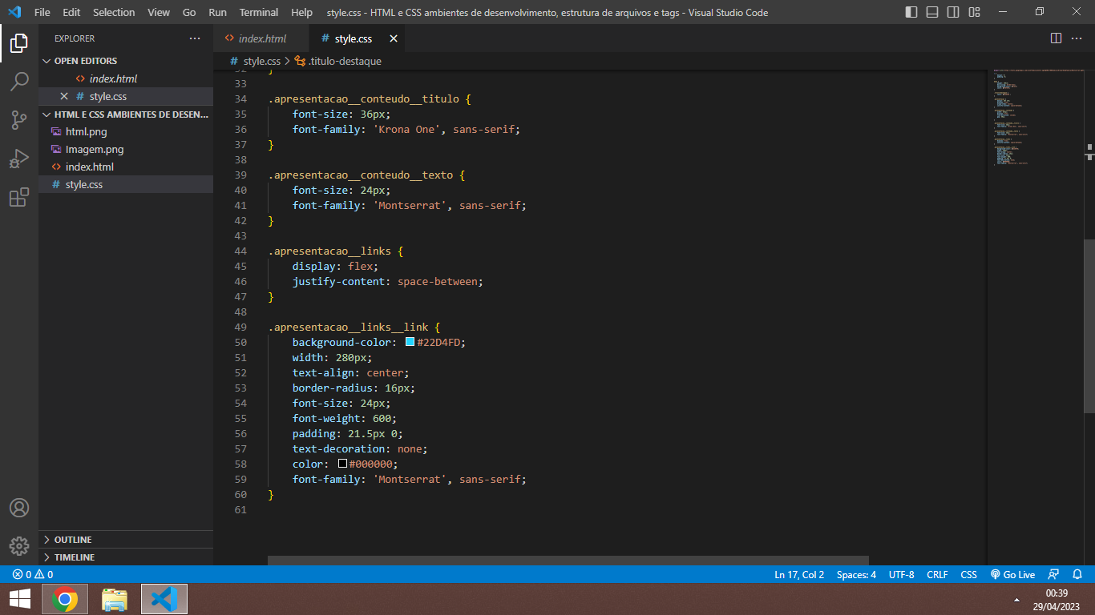Collapse the HTML e CSS project folder section
The width and height of the screenshot is (1095, 615).
tap(125, 115)
